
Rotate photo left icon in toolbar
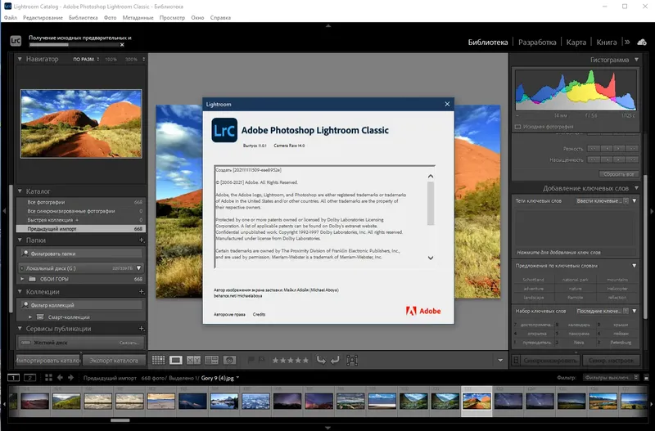point(321,360)
